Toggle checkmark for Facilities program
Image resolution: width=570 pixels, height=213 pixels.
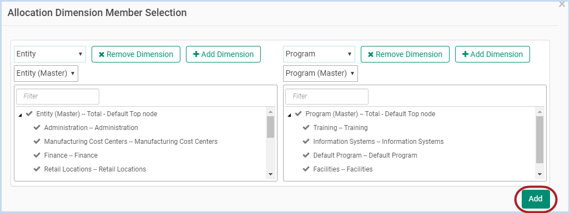pyautogui.click(x=306, y=169)
